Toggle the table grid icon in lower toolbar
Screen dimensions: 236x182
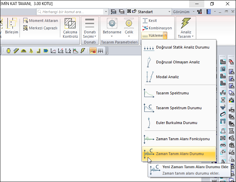click(100, 51)
